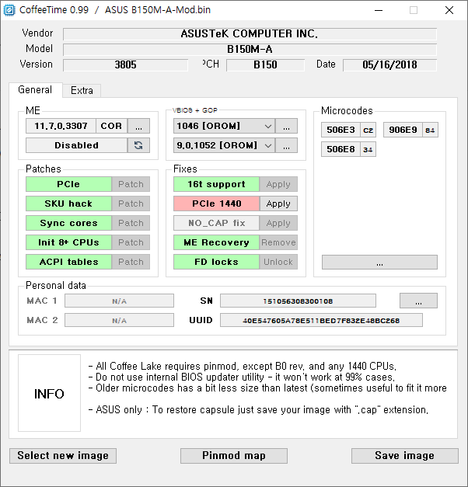Viewport: 468px width, 487px height.
Task: Switch to the Extra tab
Action: 82,90
